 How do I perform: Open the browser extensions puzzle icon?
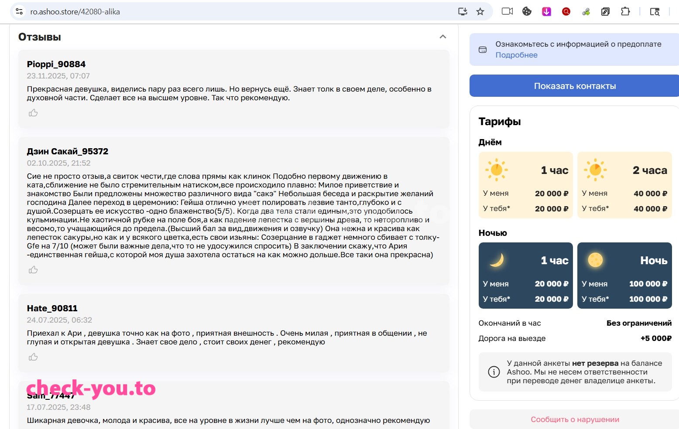pyautogui.click(x=625, y=12)
